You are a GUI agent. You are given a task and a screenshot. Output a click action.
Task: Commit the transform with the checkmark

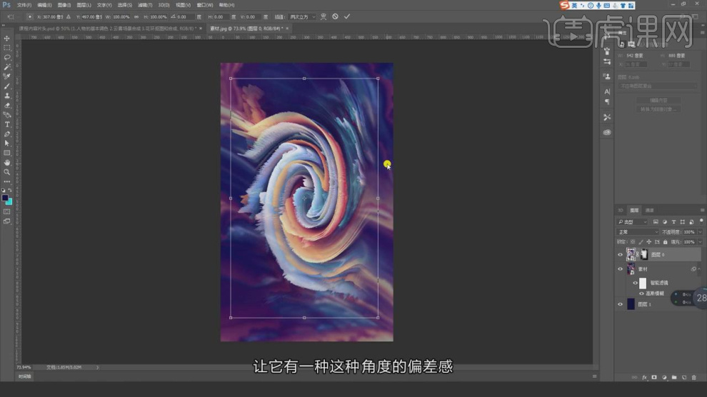coord(347,16)
